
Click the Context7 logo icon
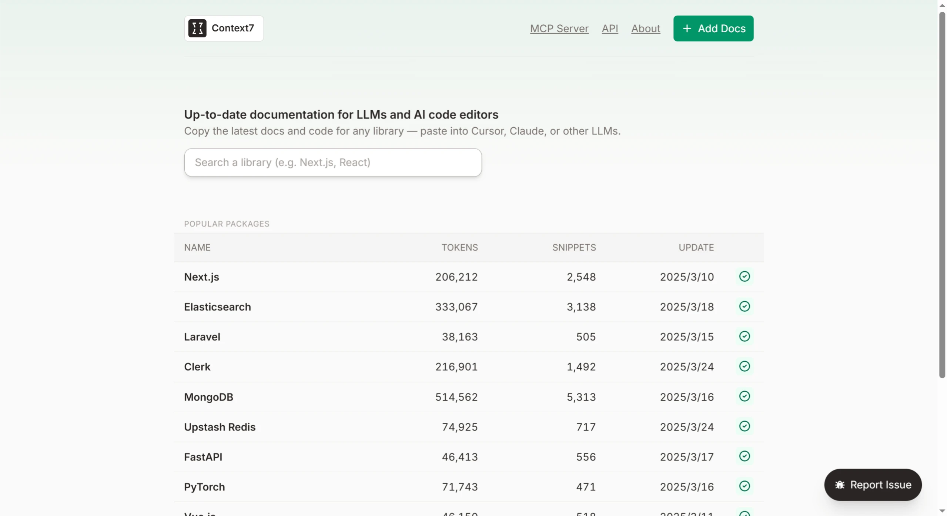[197, 29]
